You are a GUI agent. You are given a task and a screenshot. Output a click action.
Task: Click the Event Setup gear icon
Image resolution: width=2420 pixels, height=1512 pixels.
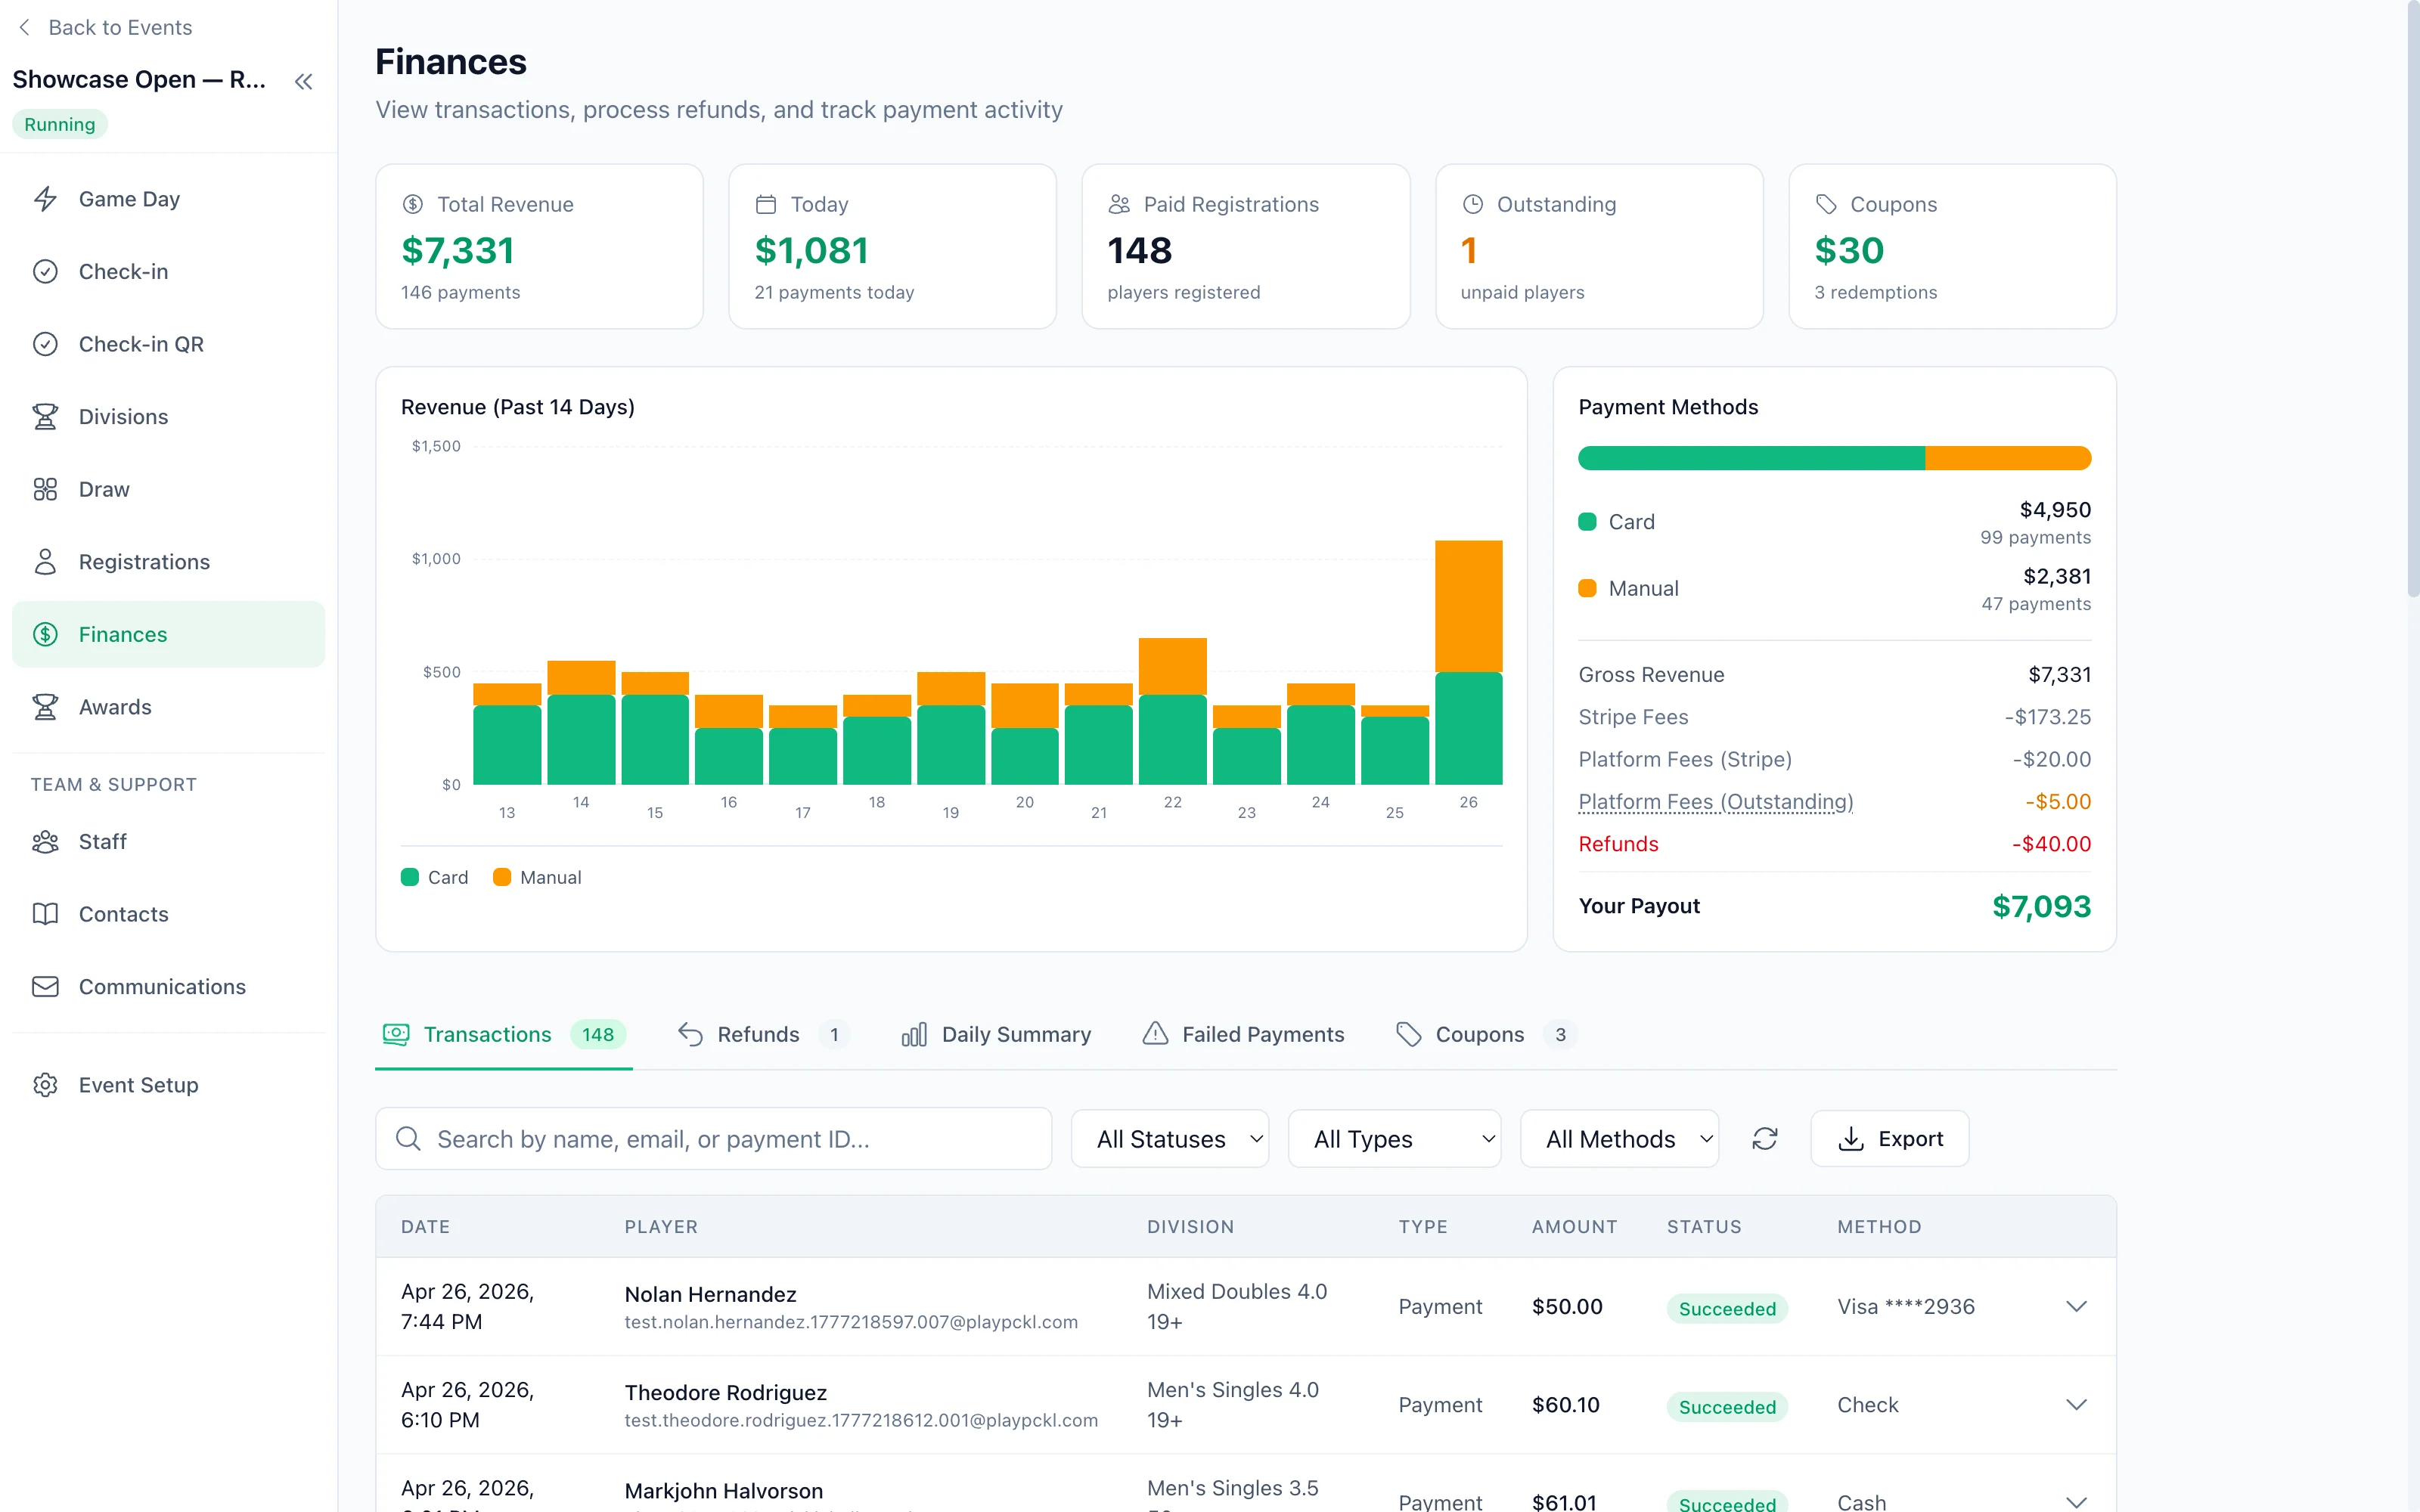[45, 1085]
